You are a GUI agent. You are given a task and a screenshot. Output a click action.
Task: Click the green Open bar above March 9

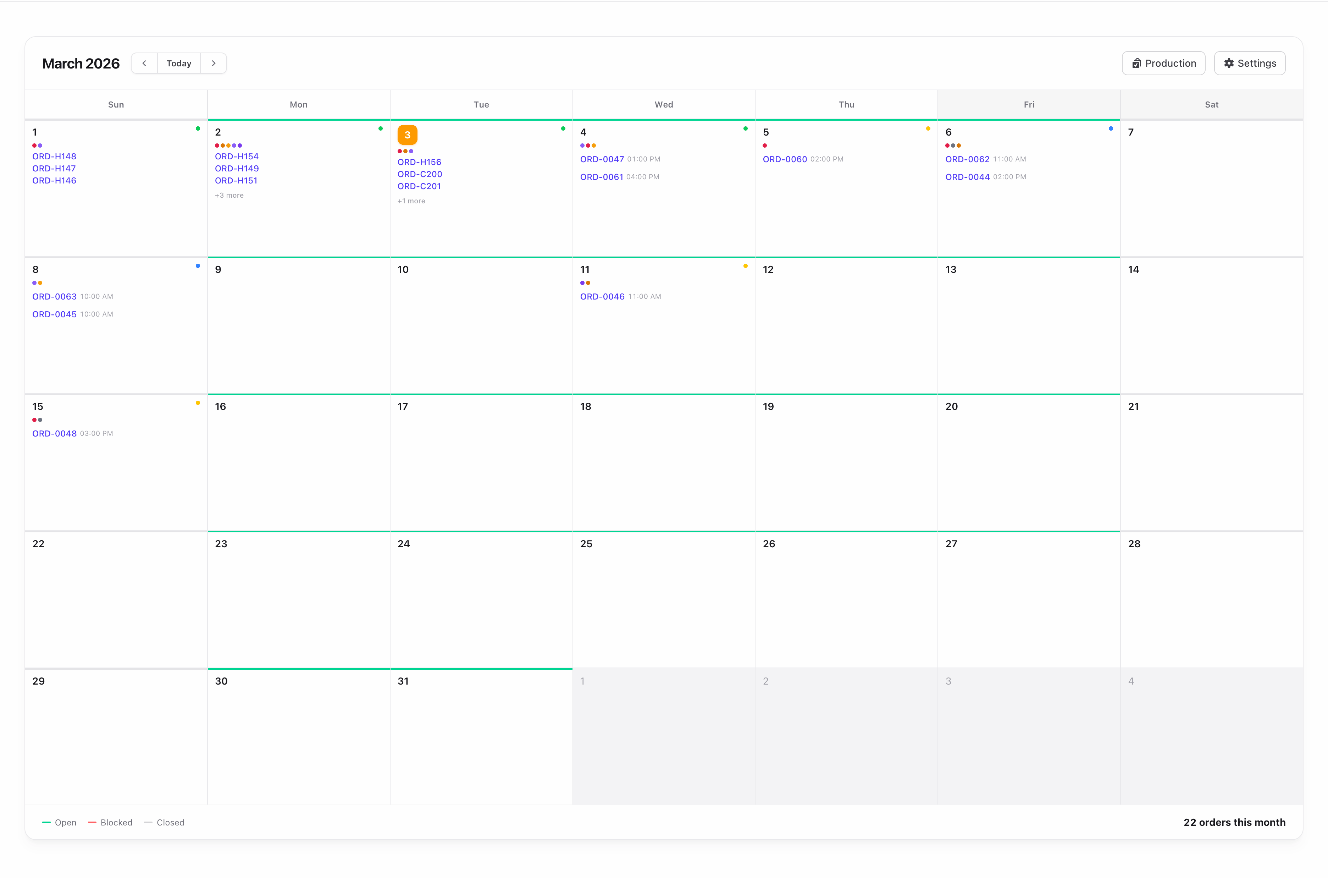pos(299,258)
